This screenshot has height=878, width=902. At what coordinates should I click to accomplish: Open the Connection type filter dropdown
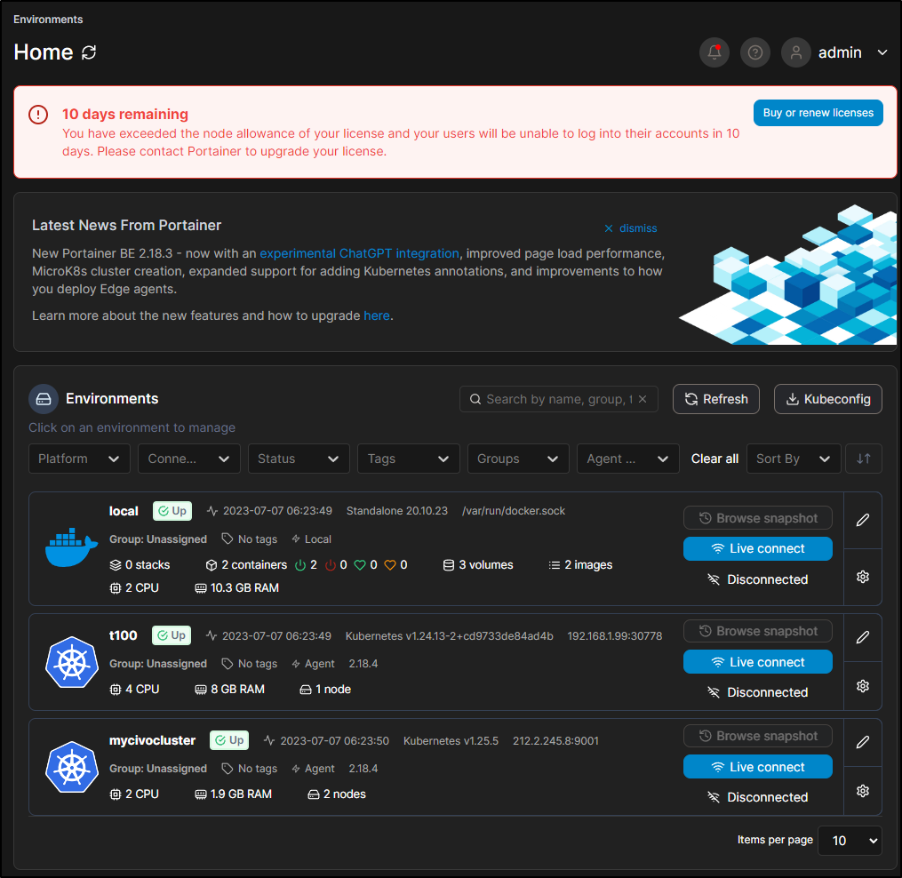(x=188, y=459)
